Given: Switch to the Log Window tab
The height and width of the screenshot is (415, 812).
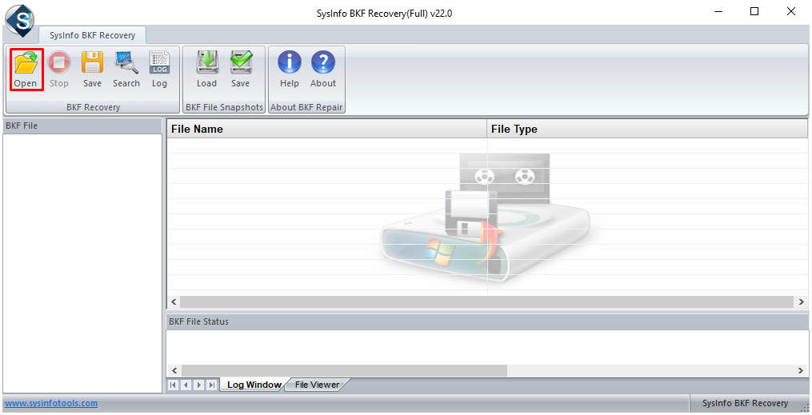Looking at the screenshot, I should [x=254, y=385].
